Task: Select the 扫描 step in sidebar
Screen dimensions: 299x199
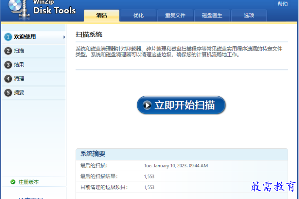Action: (x=34, y=51)
